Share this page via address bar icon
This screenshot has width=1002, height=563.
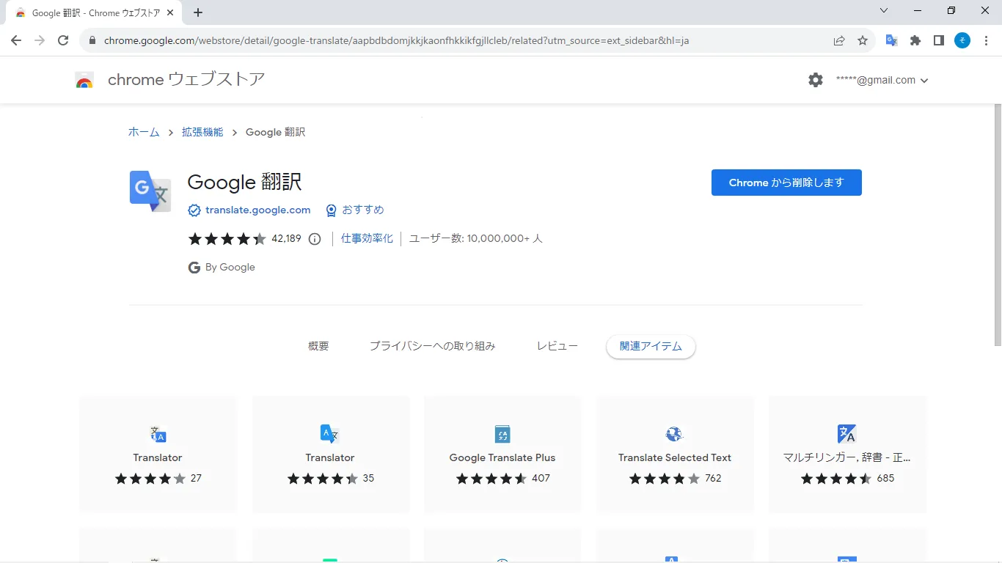click(839, 40)
